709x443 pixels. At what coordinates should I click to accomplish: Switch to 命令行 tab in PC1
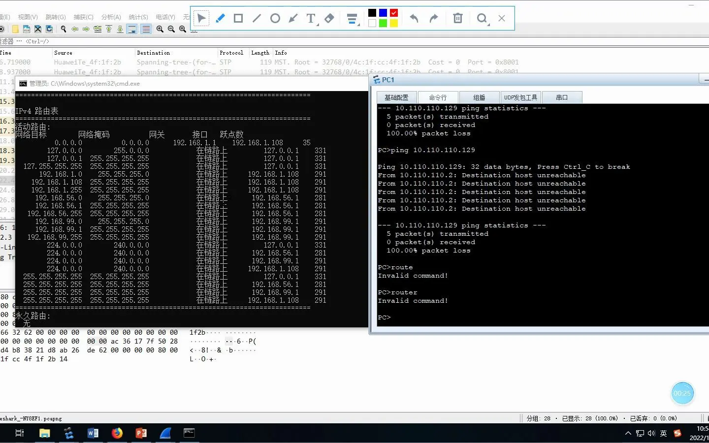(x=438, y=97)
